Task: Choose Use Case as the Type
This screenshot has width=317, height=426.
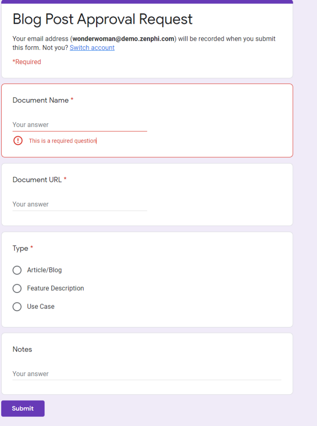Action: tap(17, 307)
